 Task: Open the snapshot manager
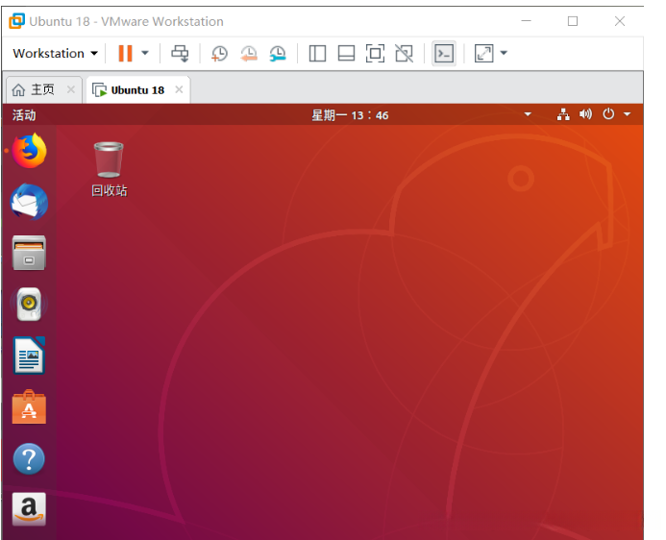278,54
